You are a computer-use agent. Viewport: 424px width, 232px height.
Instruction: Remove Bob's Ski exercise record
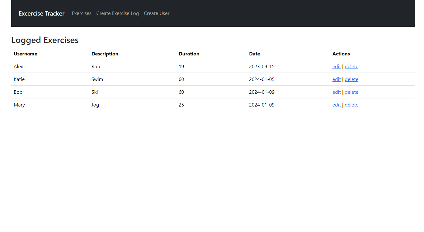pos(351,92)
